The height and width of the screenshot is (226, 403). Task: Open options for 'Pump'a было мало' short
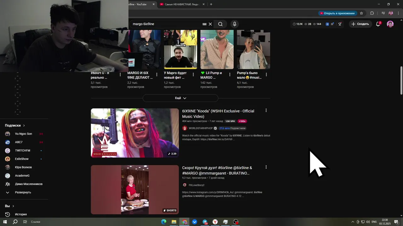click(x=266, y=74)
